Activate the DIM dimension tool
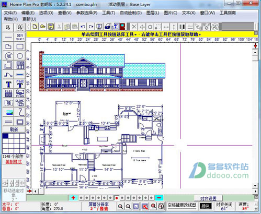Screen dimensions: 261x214 coord(20,37)
